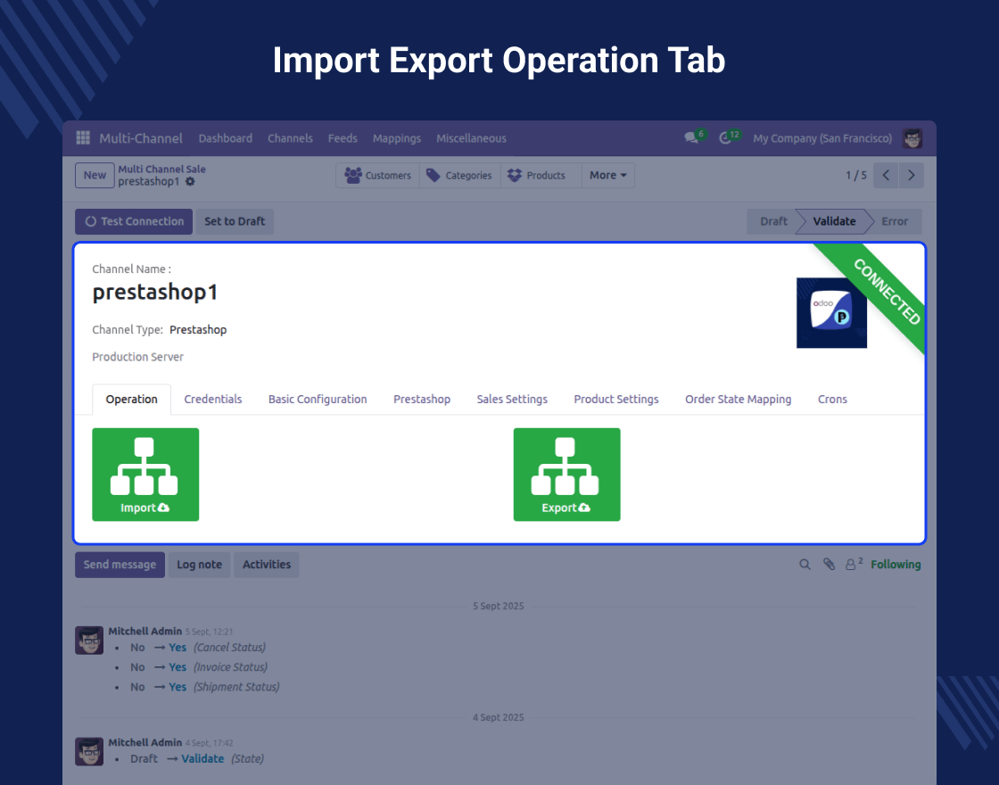This screenshot has width=999, height=785.
Task: Click the Draft to Validate State log entry
Action: [197, 759]
